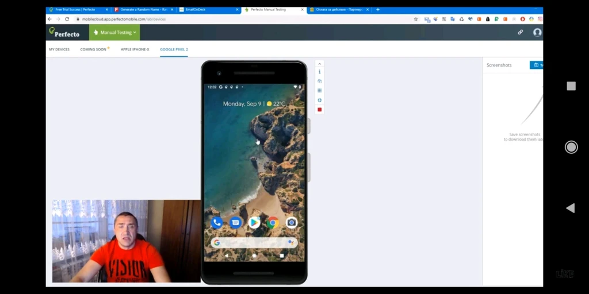Close the EmailOnDeck browser tab
Screen dimensions: 589x294
coord(237,9)
